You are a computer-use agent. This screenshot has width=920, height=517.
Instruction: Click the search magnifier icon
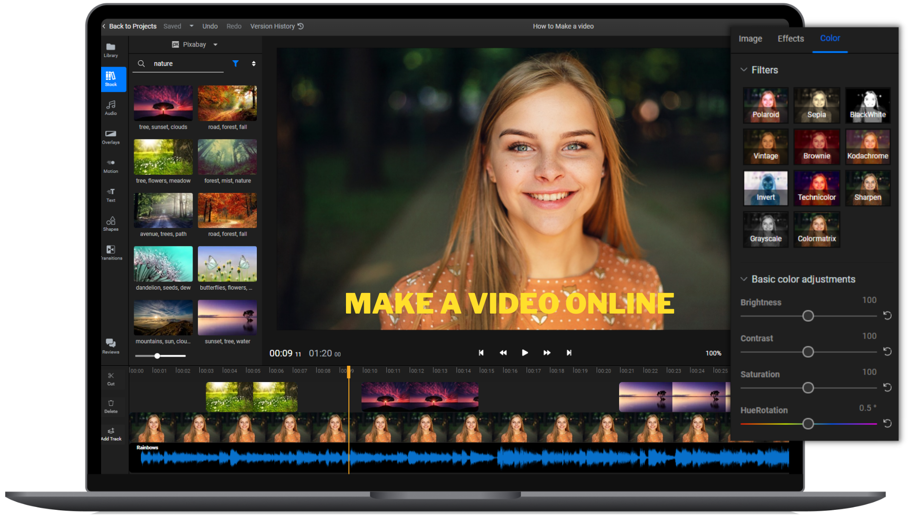[141, 63]
